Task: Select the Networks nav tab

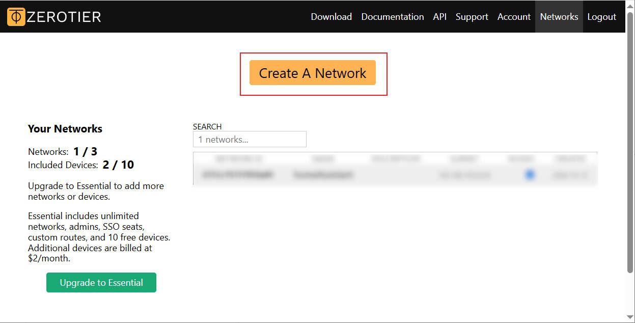Action: click(559, 17)
